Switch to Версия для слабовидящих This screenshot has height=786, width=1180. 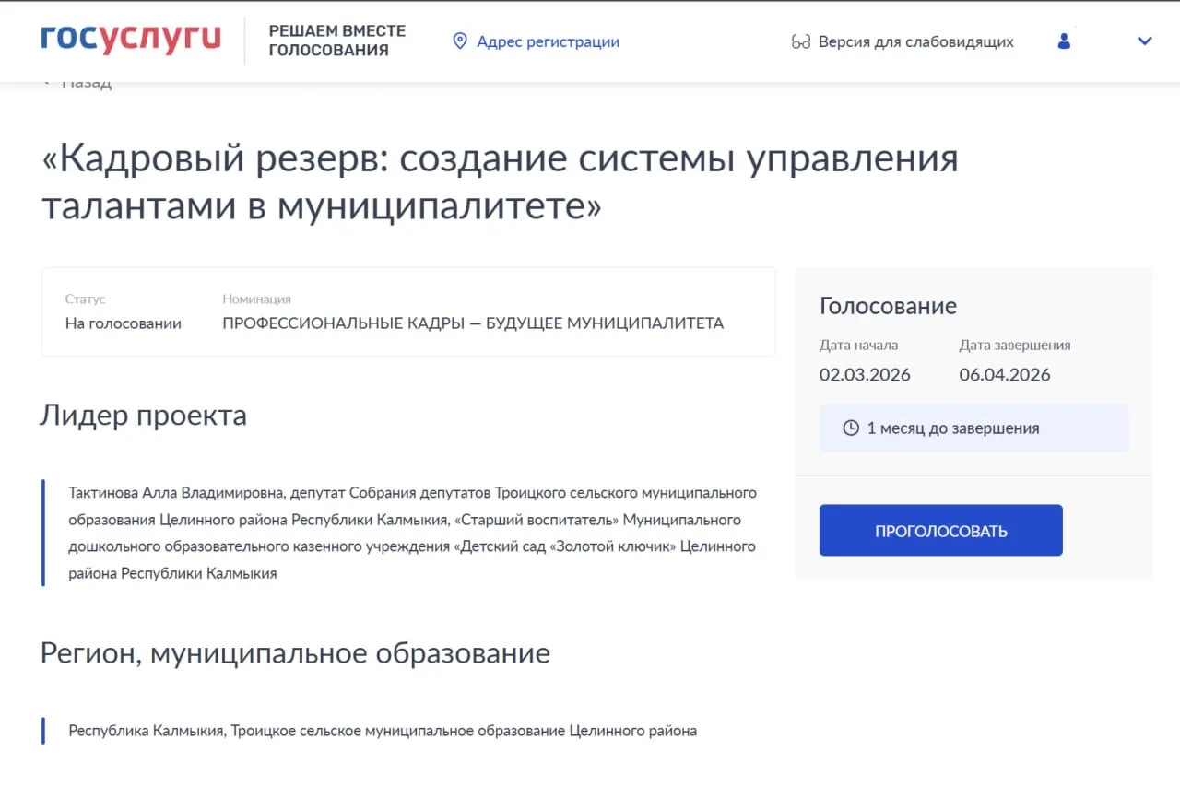pyautogui.click(x=915, y=42)
